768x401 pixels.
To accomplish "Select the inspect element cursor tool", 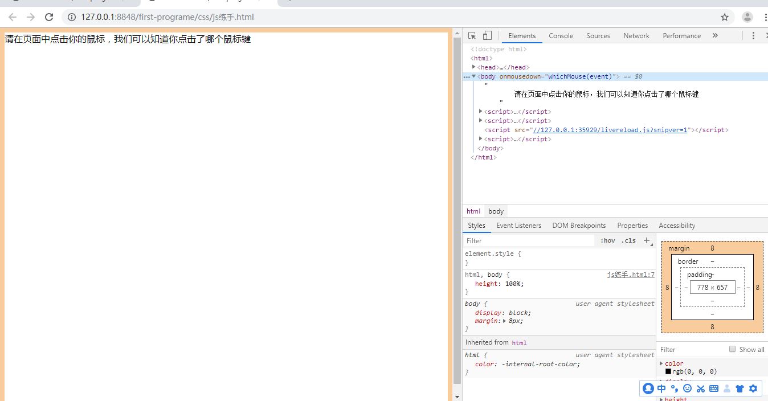I will (x=471, y=35).
